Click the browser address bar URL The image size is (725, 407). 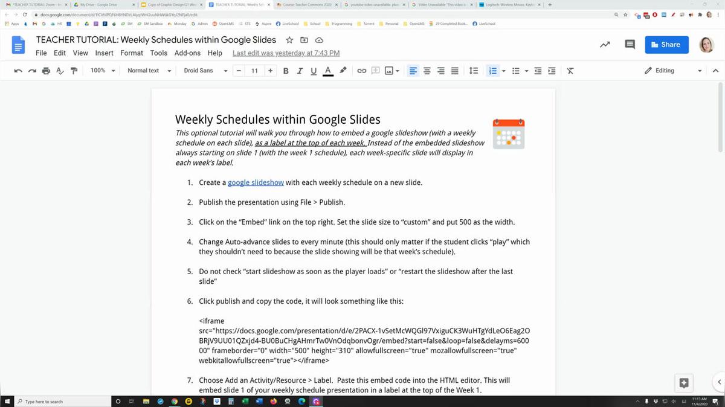119,14
